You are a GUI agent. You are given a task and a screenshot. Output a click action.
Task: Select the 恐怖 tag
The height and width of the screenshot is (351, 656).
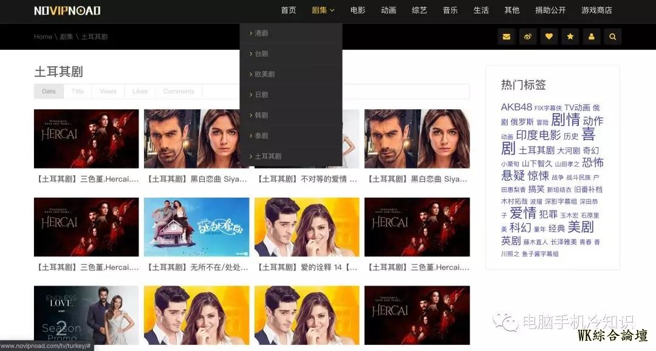click(593, 162)
